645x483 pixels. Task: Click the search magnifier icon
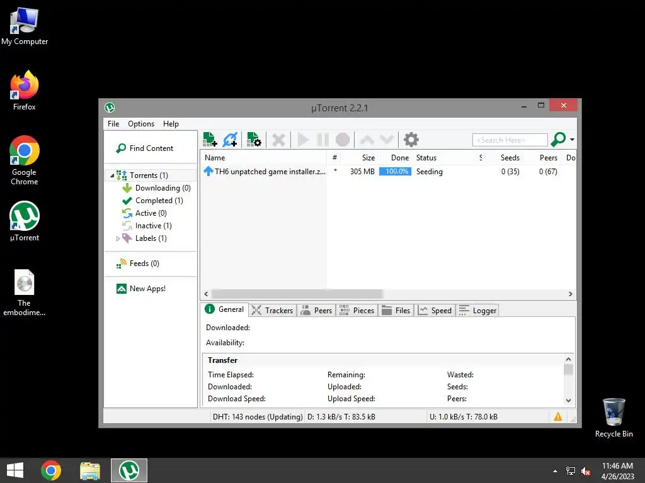tap(558, 140)
